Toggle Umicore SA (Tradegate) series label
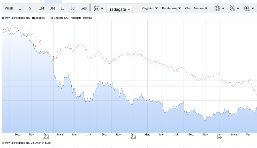Image resolution: width=257 pixels, height=148 pixels. pyautogui.click(x=73, y=18)
